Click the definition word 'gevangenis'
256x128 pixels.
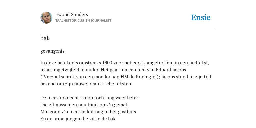pos(52,51)
